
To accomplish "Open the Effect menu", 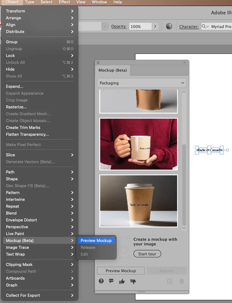I will pos(64,2).
